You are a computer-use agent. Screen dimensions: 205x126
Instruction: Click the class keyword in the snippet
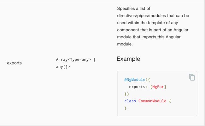tap(130, 101)
